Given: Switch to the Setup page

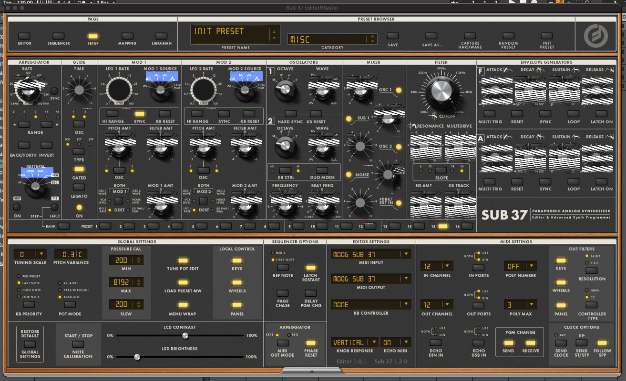Looking at the screenshot, I should click(x=93, y=36).
